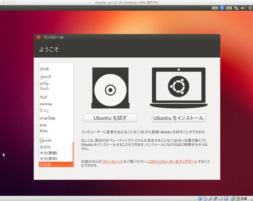Open the accessibility menu in Ubuntu panel

pos(222,8)
